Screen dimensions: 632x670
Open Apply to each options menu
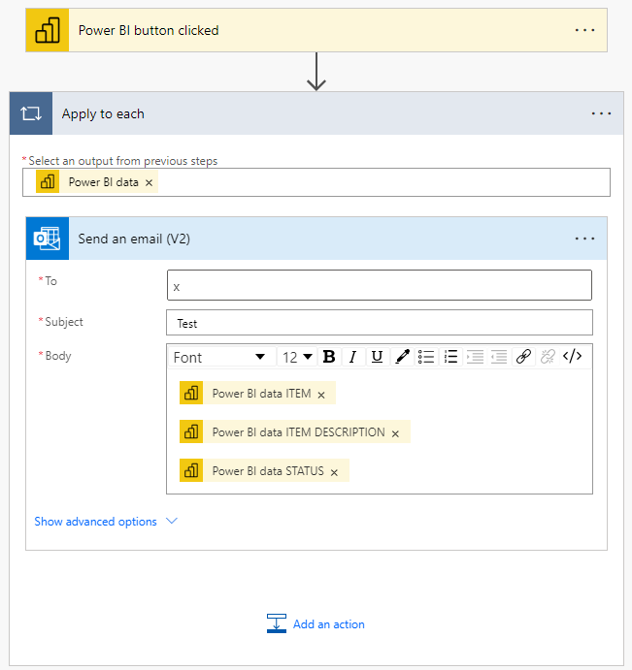click(601, 113)
